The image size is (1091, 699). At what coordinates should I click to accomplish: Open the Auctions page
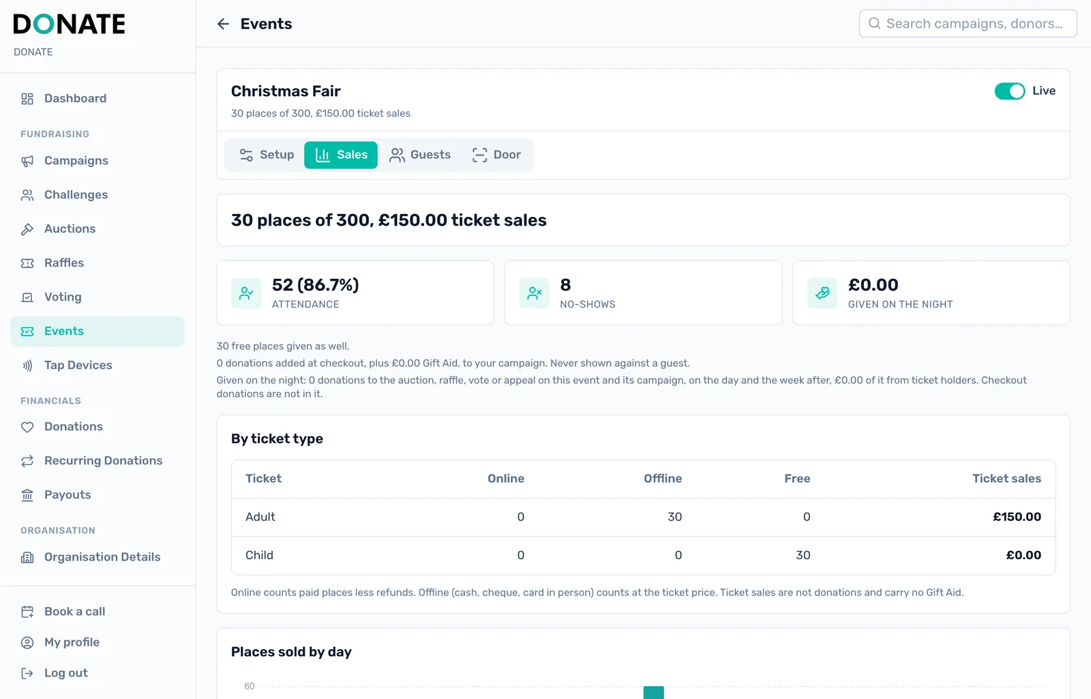(x=98, y=229)
